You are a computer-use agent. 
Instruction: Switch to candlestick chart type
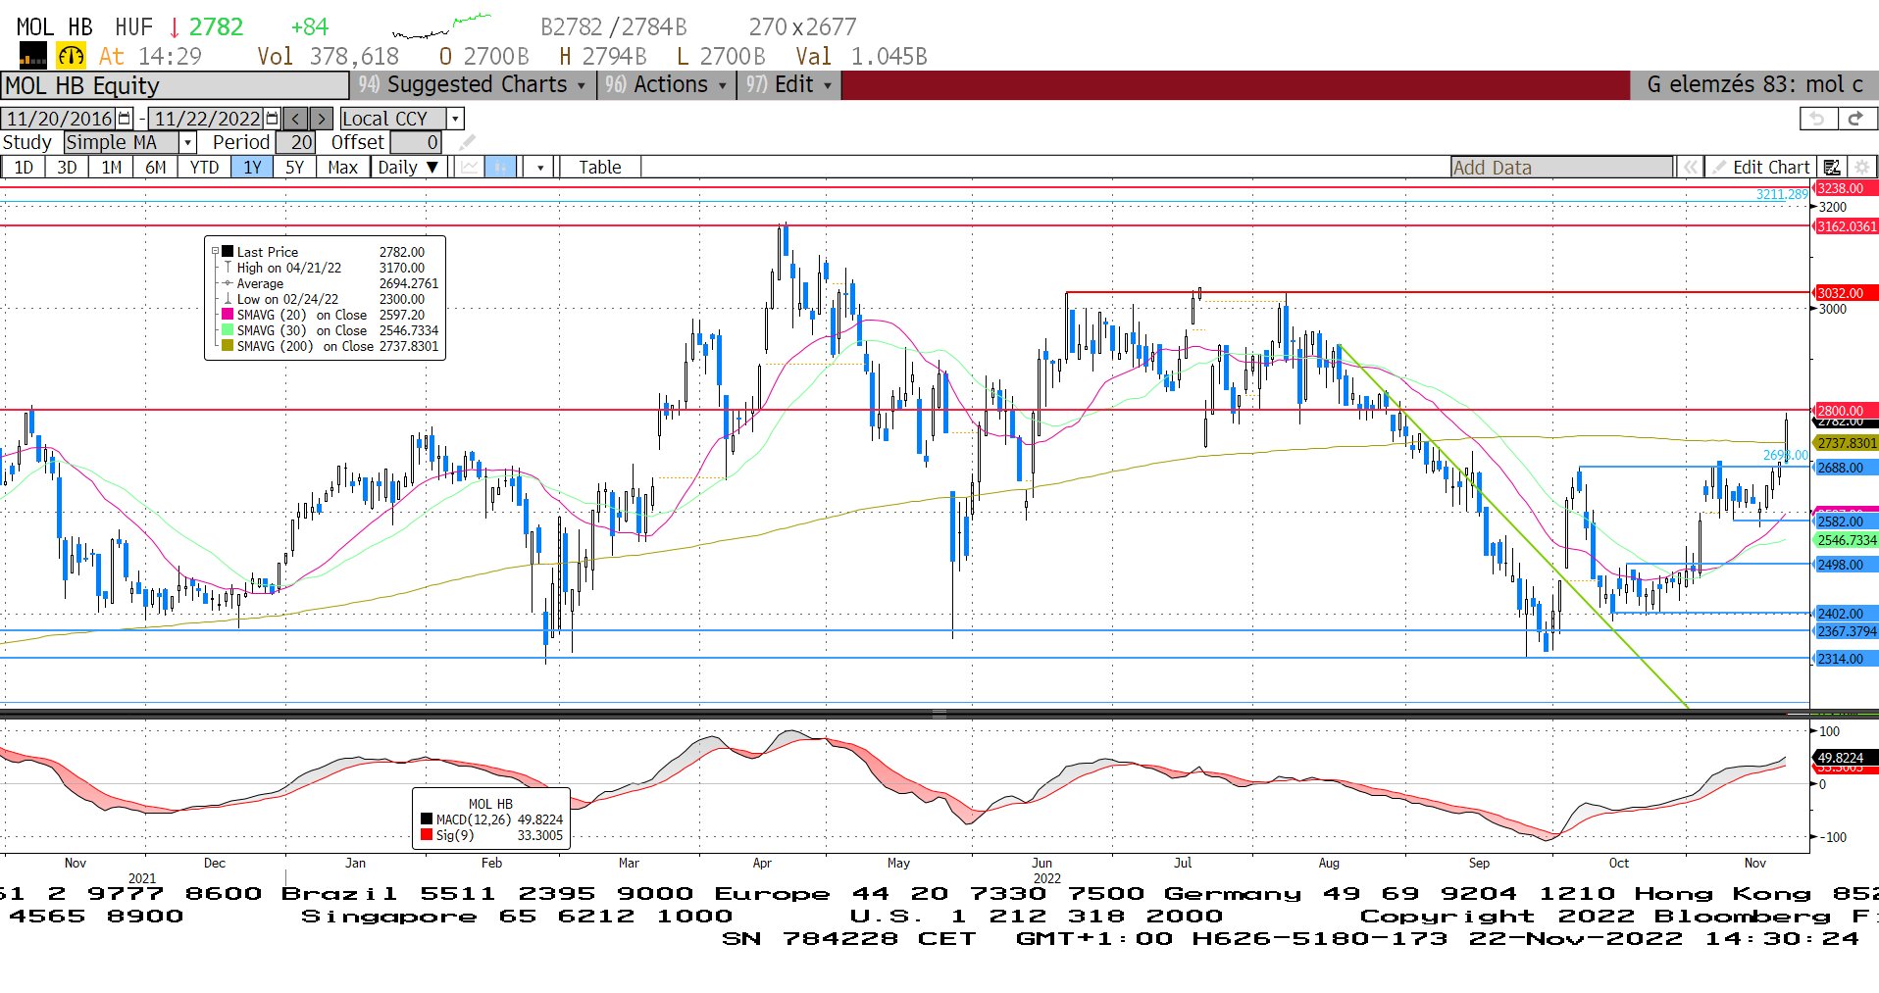point(500,168)
